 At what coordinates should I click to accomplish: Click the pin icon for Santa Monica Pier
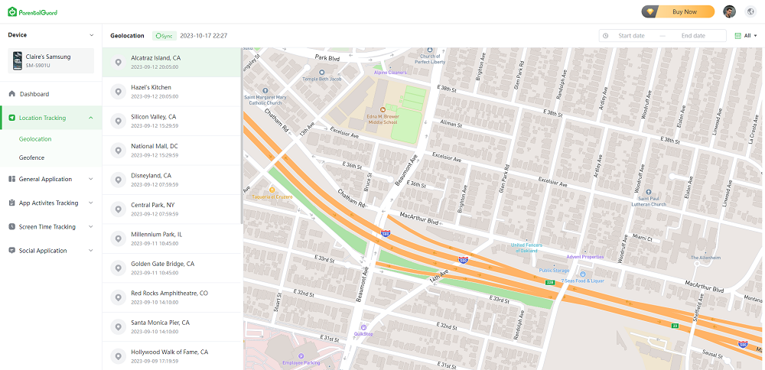click(118, 326)
